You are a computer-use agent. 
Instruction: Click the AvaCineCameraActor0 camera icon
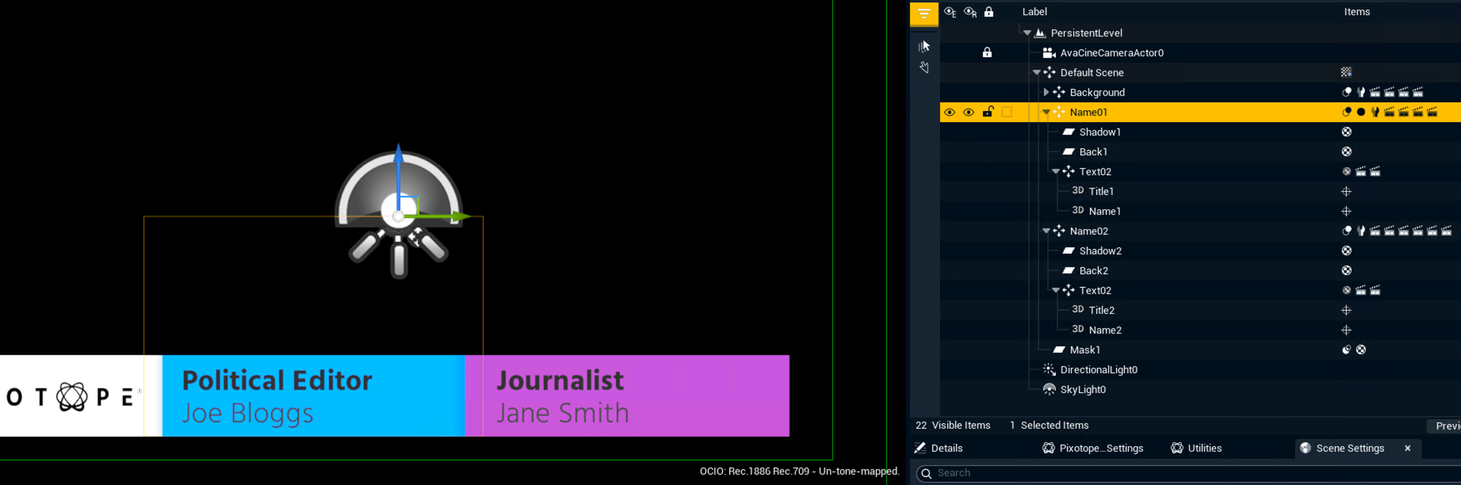tap(1049, 52)
